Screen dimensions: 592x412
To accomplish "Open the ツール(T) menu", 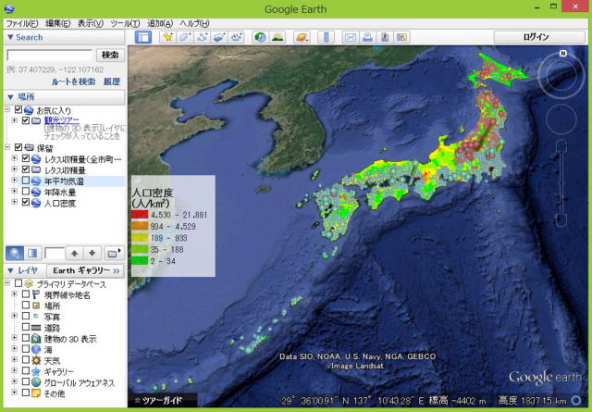I will (125, 22).
